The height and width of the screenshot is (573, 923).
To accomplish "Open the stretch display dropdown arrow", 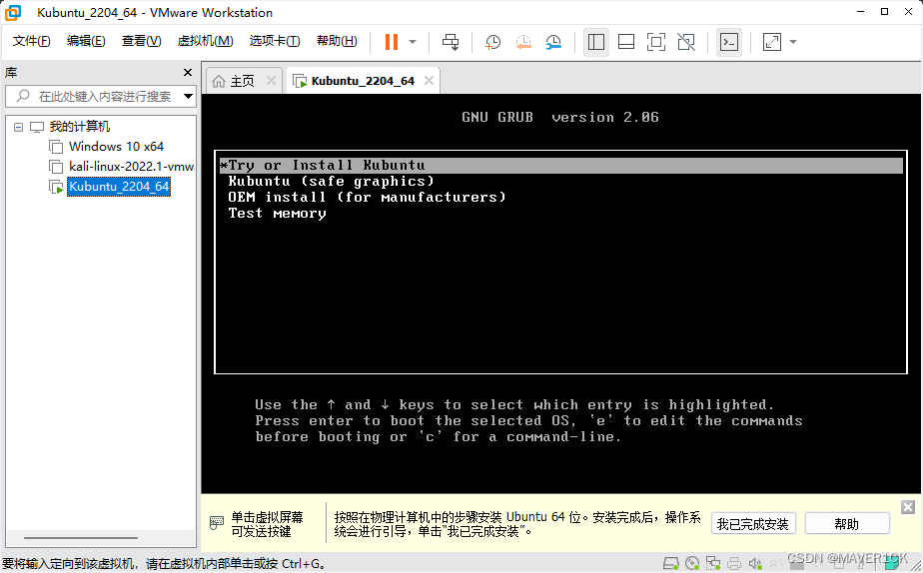I will pyautogui.click(x=793, y=42).
